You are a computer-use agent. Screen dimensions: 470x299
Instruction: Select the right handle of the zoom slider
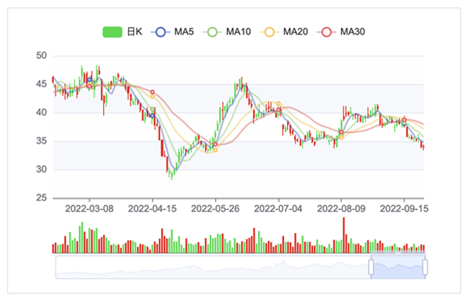tap(425, 267)
